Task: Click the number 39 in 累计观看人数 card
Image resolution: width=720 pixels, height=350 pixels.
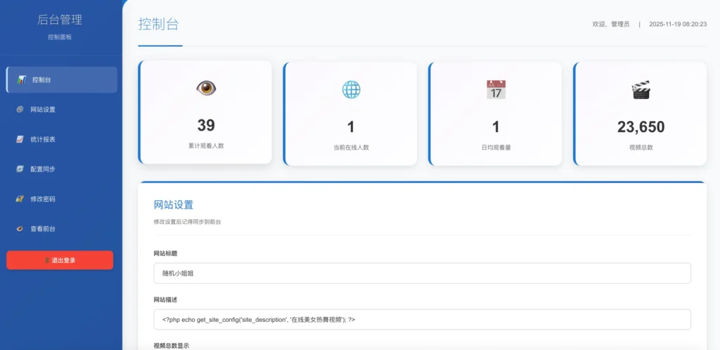Action: tap(206, 125)
